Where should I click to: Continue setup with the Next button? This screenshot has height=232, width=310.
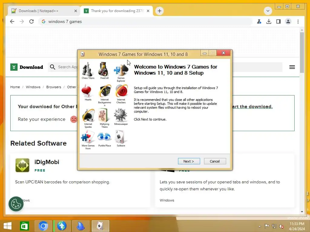(189, 161)
